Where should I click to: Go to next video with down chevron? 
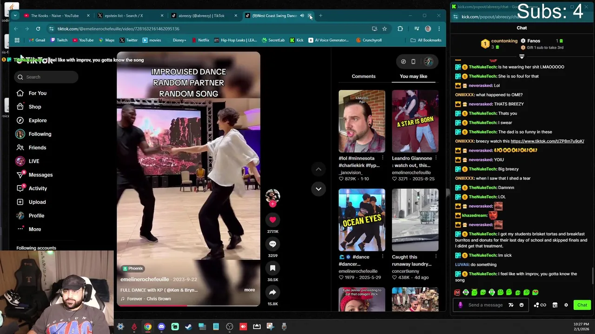pyautogui.click(x=318, y=189)
